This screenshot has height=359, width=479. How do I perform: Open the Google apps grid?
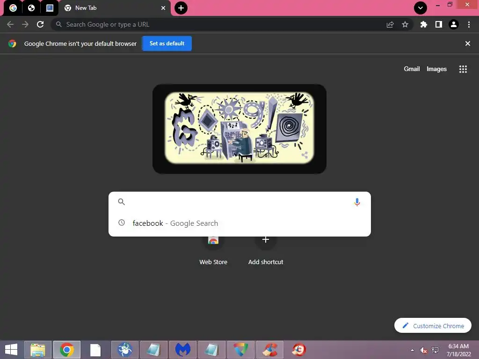pyautogui.click(x=463, y=69)
